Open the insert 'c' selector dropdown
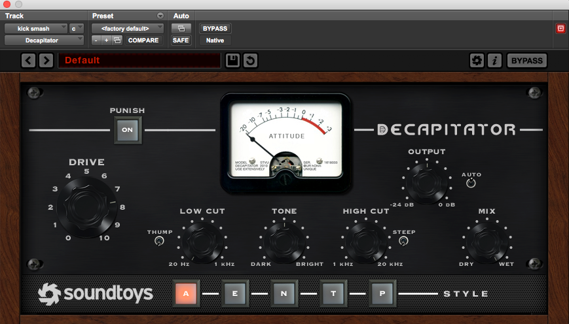The image size is (569, 324). click(77, 29)
